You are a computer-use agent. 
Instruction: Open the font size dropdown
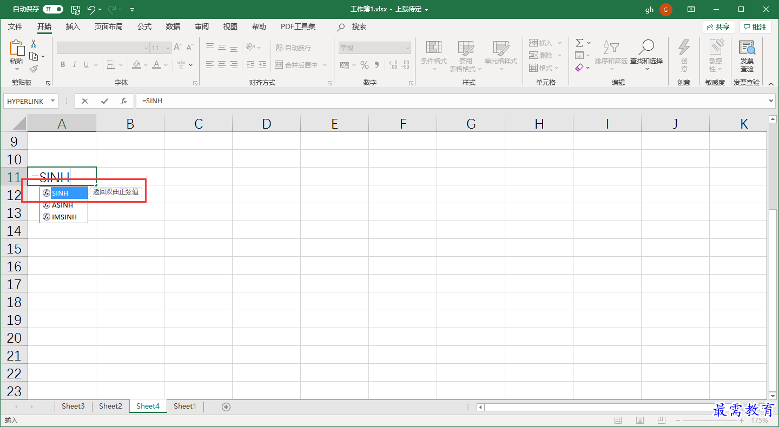[x=168, y=48]
